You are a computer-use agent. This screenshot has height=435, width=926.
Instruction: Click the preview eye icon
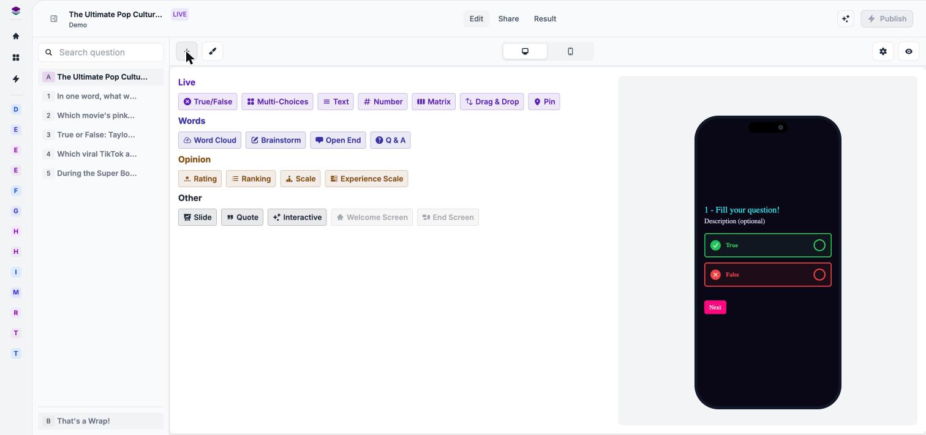click(909, 51)
